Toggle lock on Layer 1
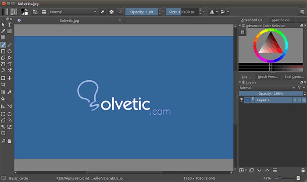The height and width of the screenshot is (182, 307). click(295, 100)
